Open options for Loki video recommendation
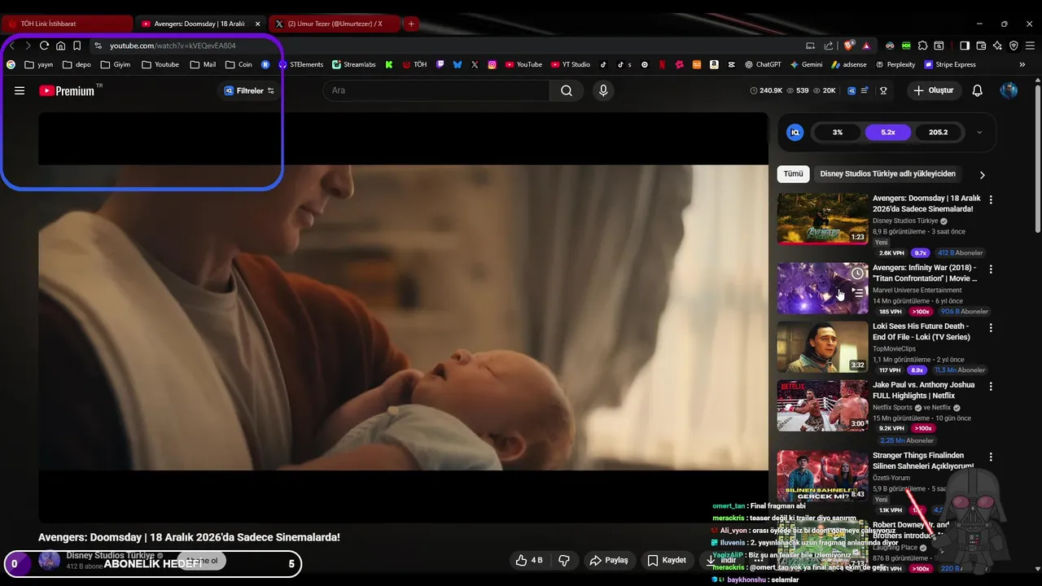Image resolution: width=1042 pixels, height=586 pixels. pos(991,328)
